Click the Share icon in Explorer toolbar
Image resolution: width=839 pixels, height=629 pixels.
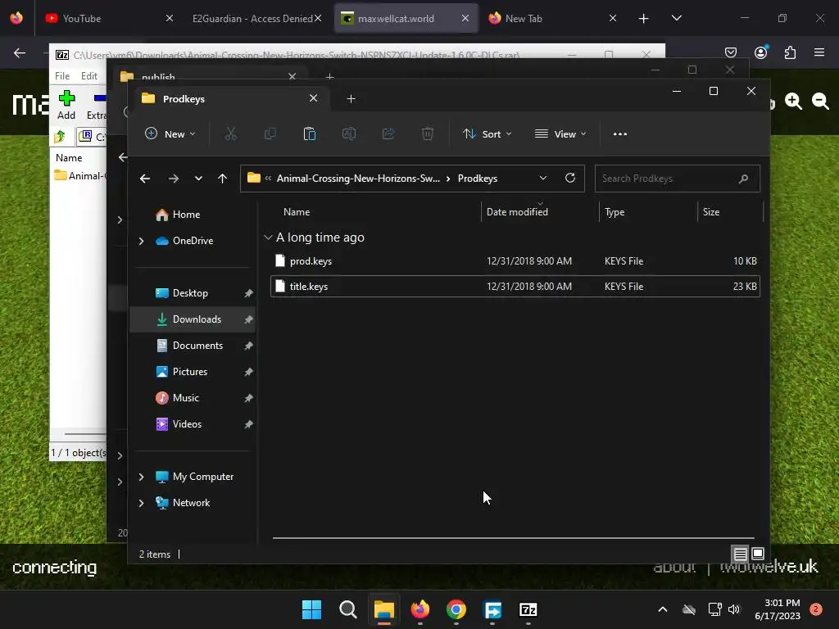pyautogui.click(x=388, y=133)
